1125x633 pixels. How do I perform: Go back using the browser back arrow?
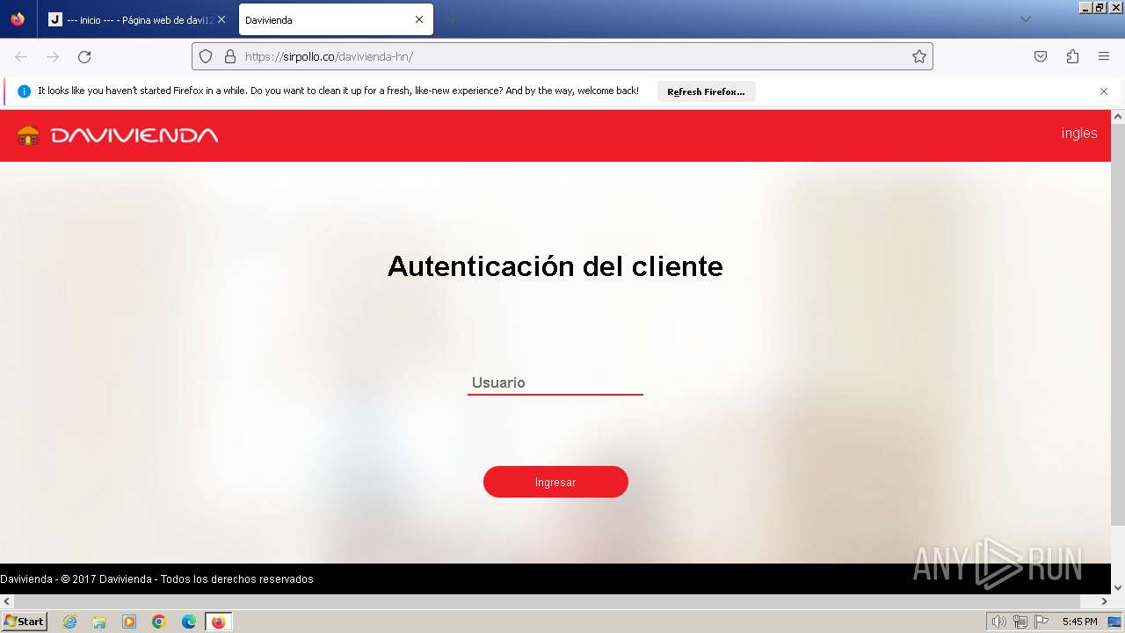[21, 57]
